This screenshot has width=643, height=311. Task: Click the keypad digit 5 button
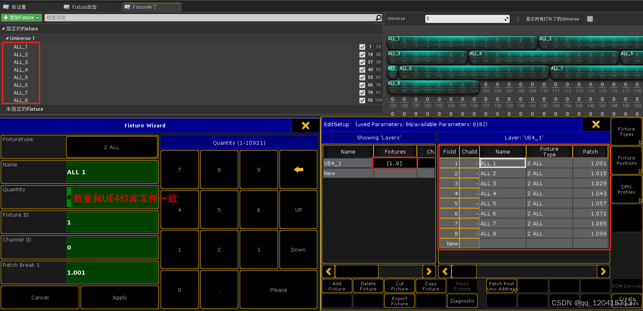pos(219,210)
